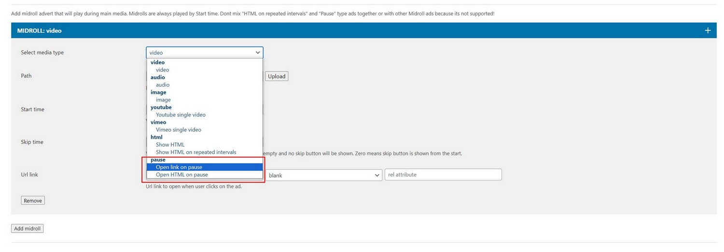Pick the indented image media type option
Image resolution: width=724 pixels, height=252 pixels.
pos(163,100)
